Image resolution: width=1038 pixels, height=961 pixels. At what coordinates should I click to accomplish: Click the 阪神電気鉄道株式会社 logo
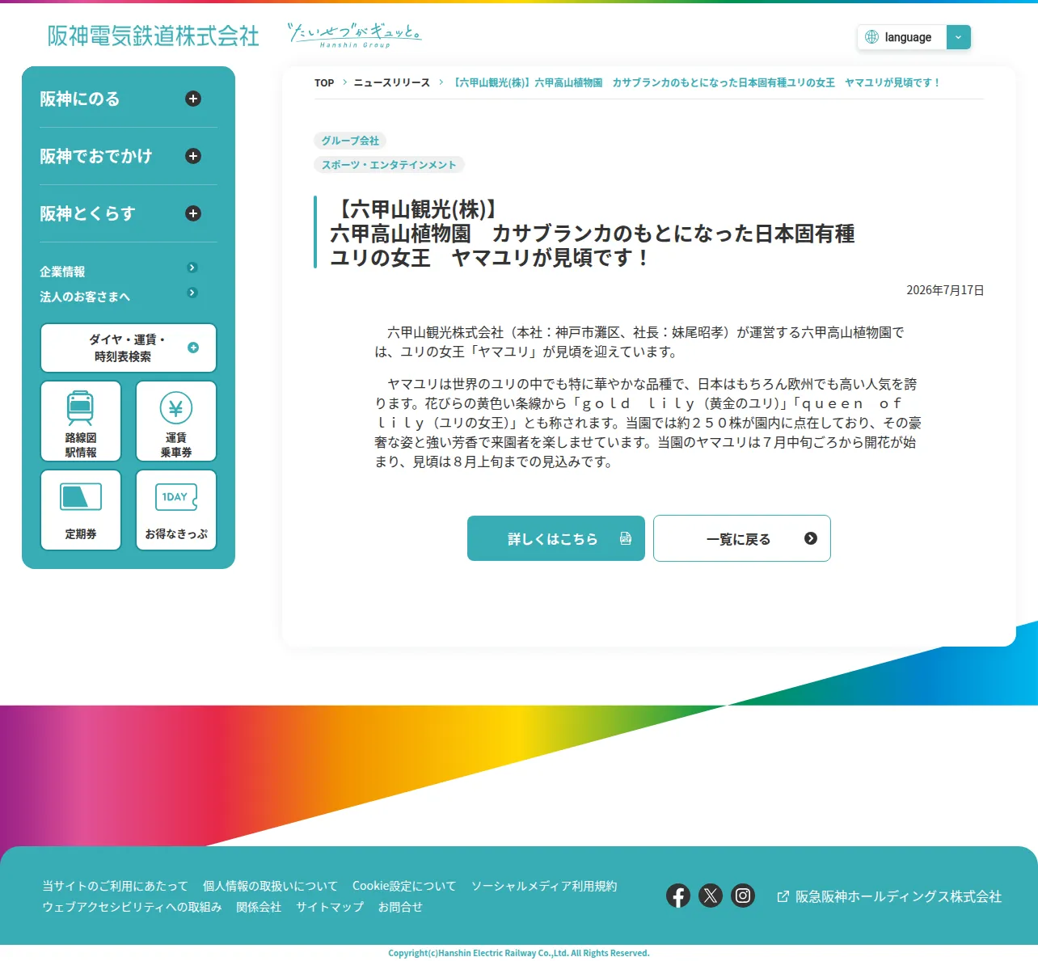click(154, 36)
